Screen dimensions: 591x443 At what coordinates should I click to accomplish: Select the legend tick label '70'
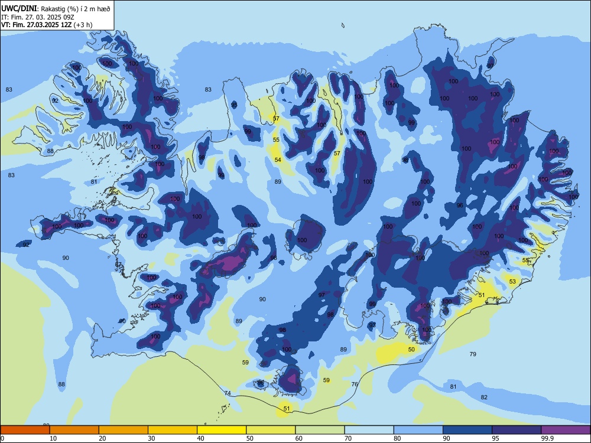pyautogui.click(x=348, y=438)
